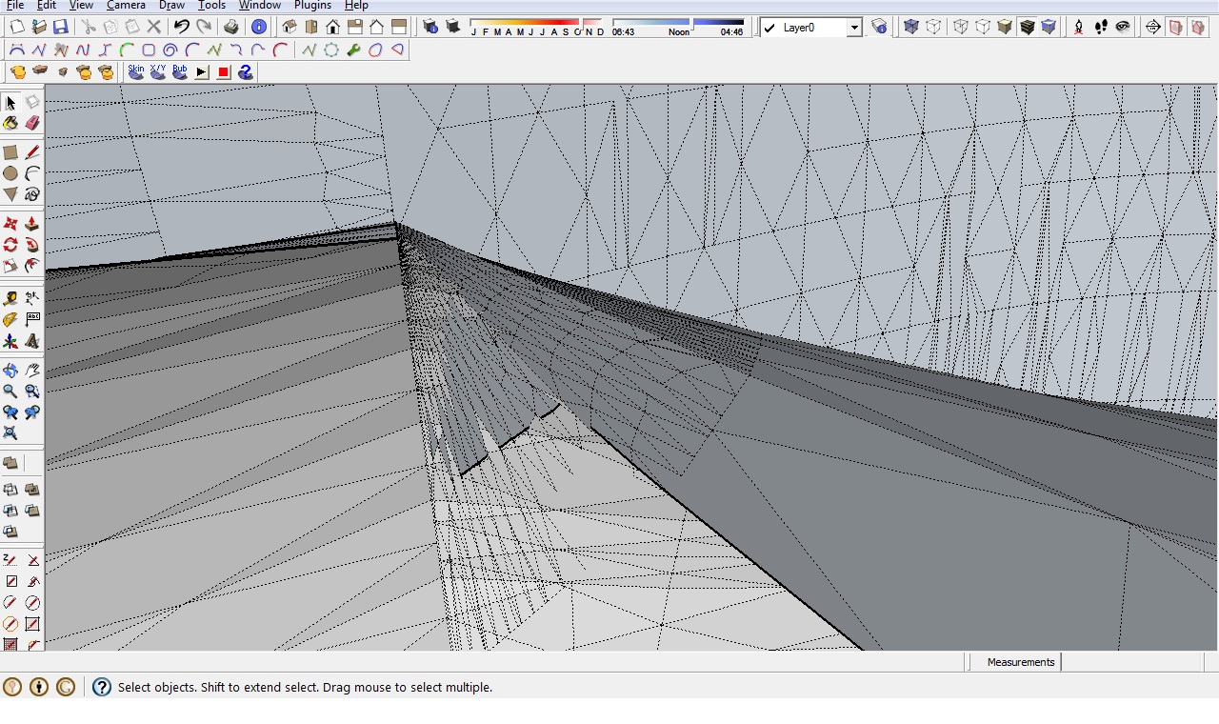Open the File menu
Image resolution: width=1219 pixels, height=724 pixels.
15,6
